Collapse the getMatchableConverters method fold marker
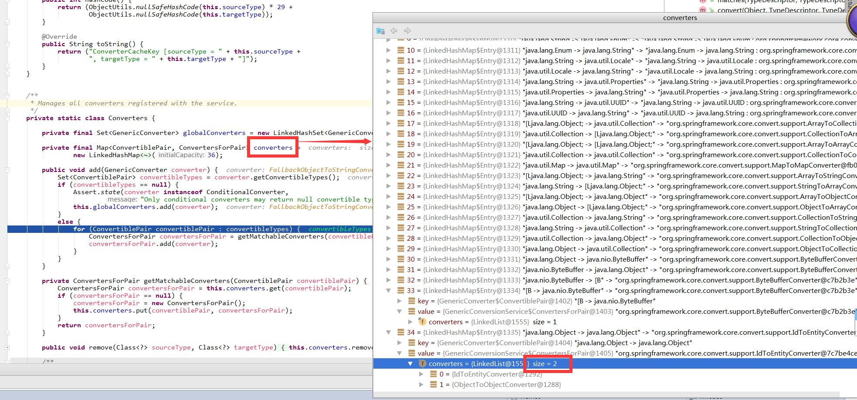This screenshot has width=857, height=400. pyautogui.click(x=7, y=281)
